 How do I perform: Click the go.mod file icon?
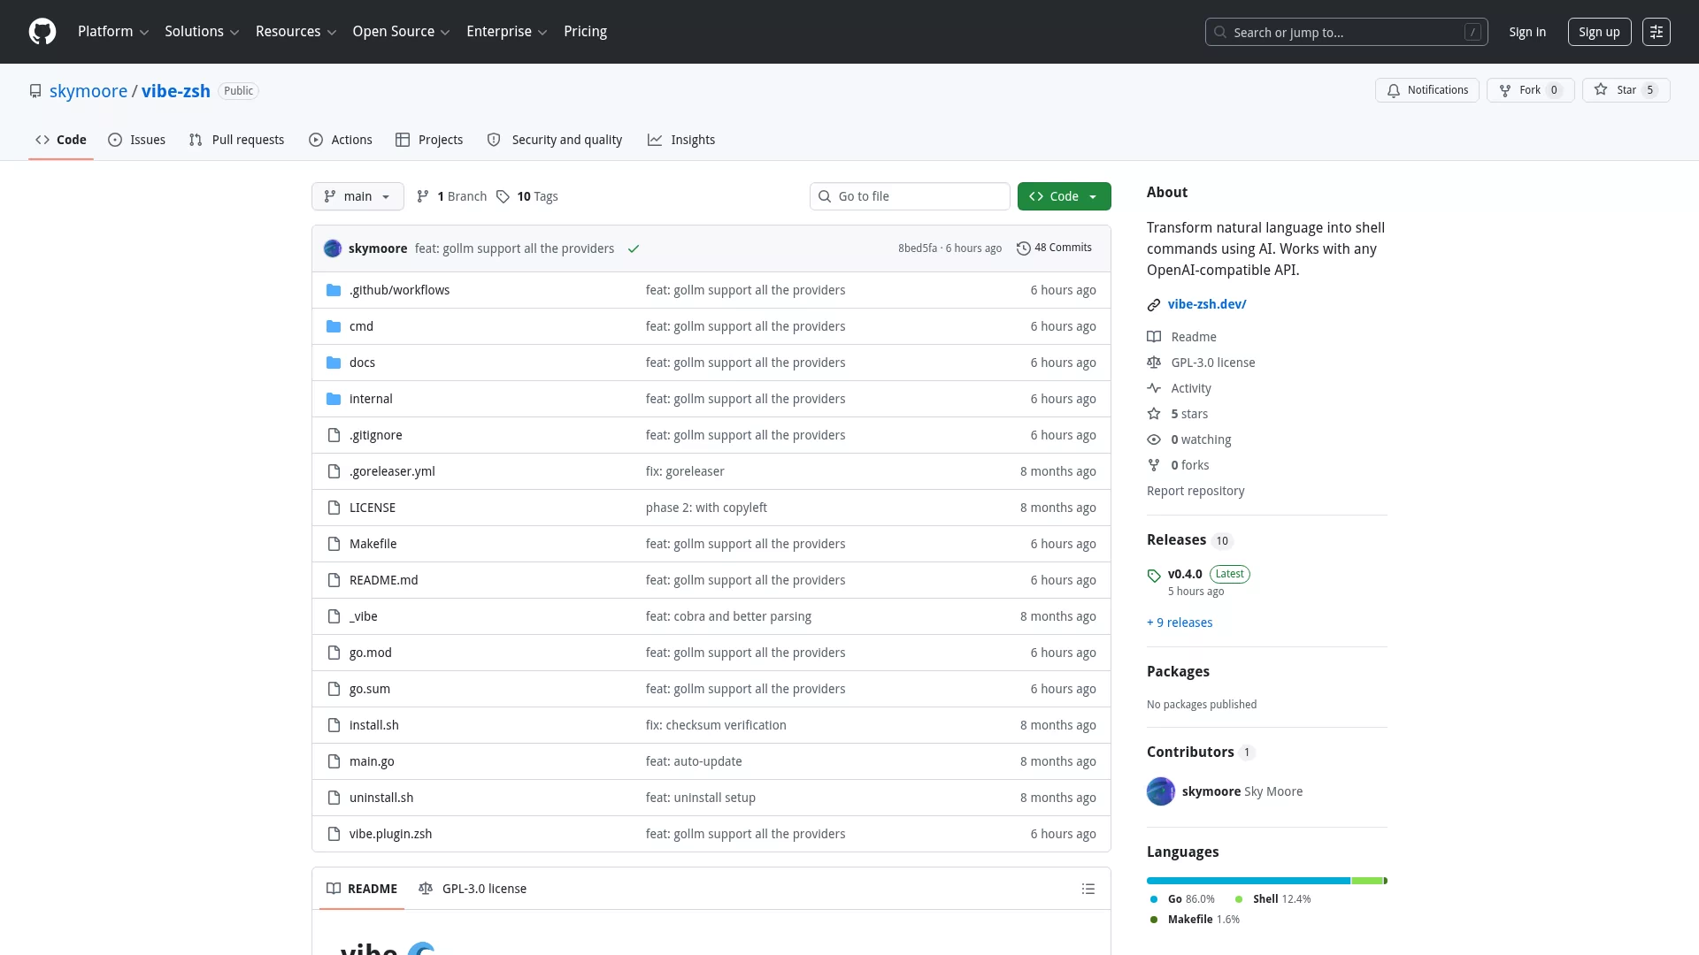click(334, 653)
